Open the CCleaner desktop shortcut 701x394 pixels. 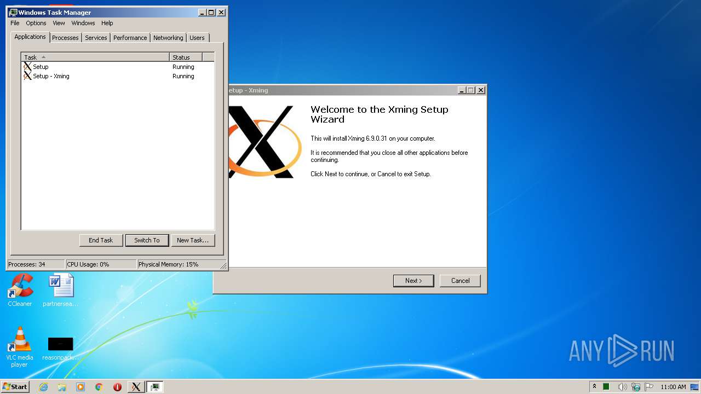tap(20, 290)
